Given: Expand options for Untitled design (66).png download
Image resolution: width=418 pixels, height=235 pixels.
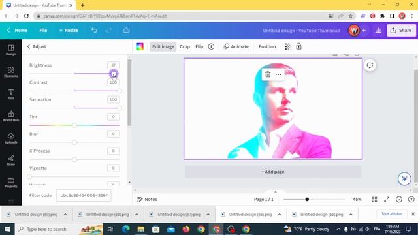Looking at the screenshot, I should click(x=280, y=214).
